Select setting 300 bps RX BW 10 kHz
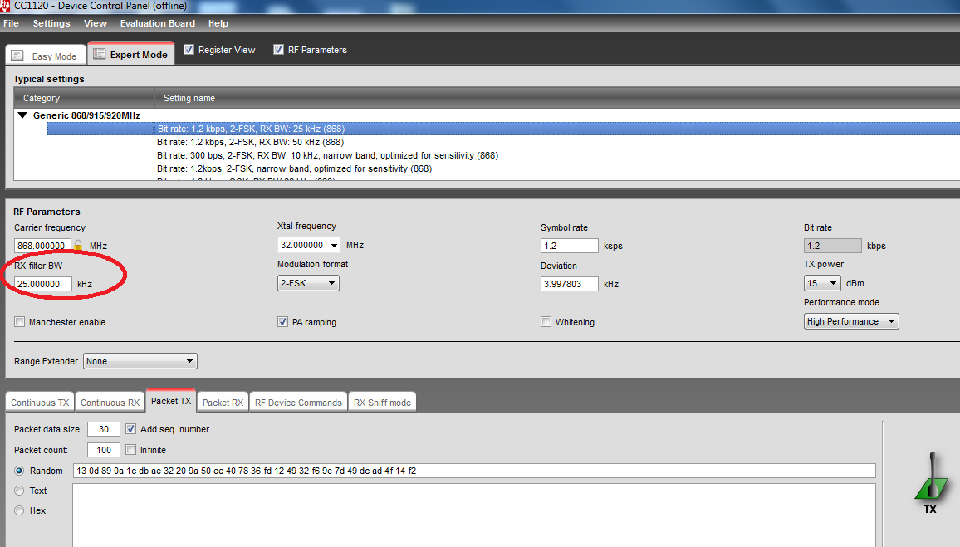The height and width of the screenshot is (547, 960). [x=327, y=155]
